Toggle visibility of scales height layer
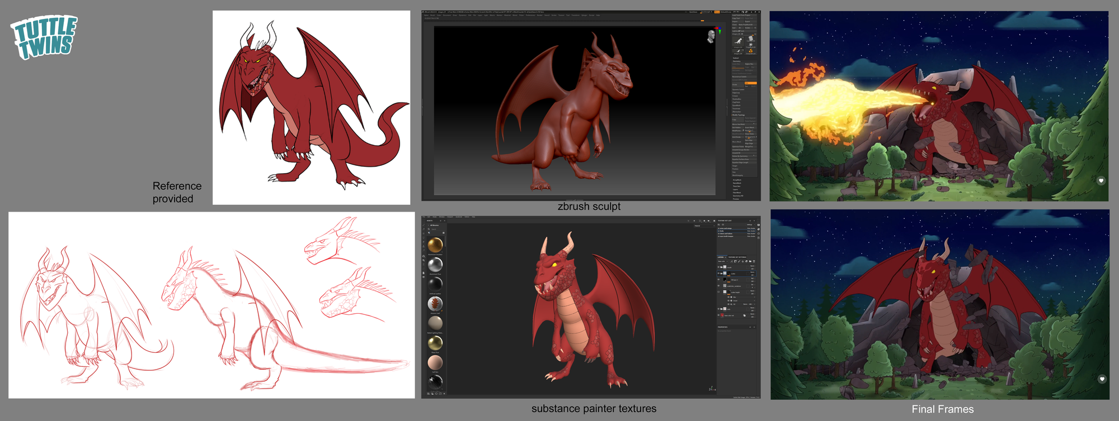Image resolution: width=1119 pixels, height=421 pixels. pyautogui.click(x=718, y=292)
